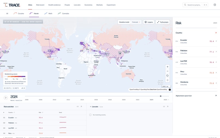The image size is (220, 138).
Task: Open the Layers panel
Action: pyautogui.click(x=148, y=22)
